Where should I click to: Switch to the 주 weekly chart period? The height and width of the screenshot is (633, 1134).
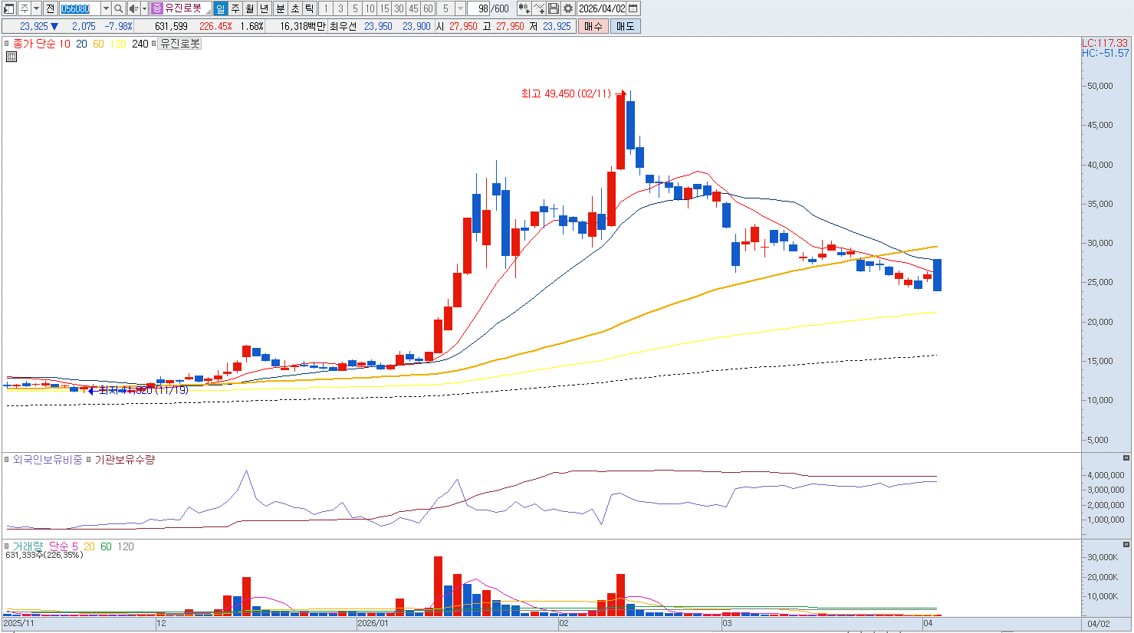235,8
